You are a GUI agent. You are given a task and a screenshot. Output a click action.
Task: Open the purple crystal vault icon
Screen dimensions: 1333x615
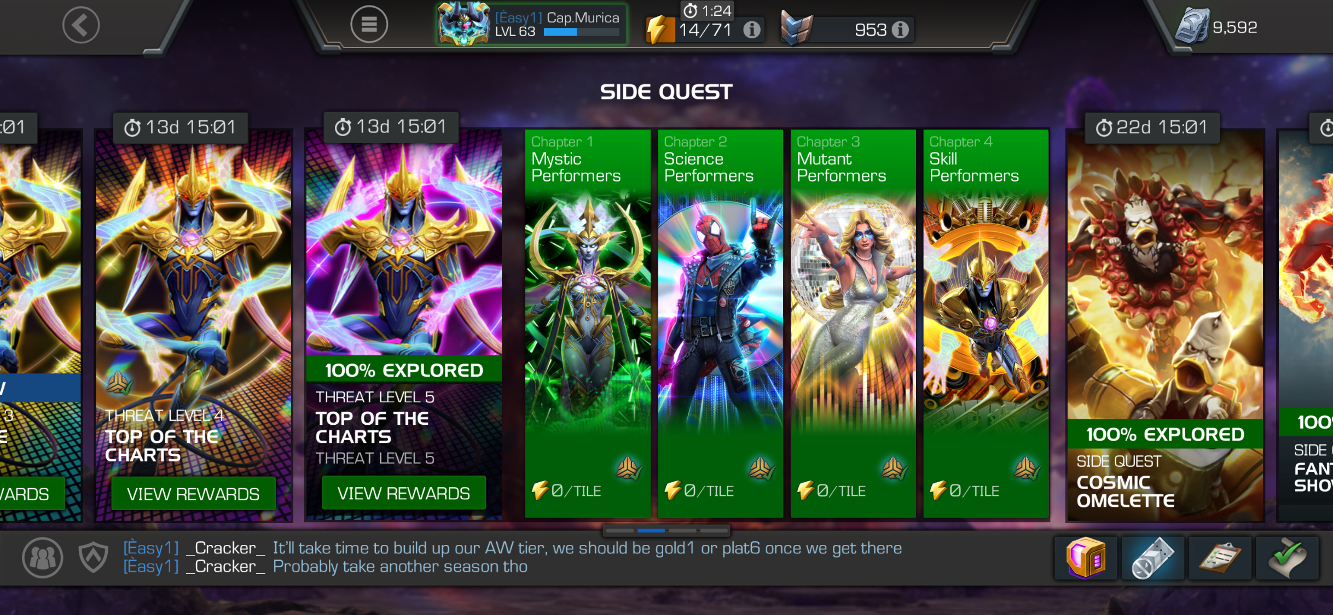1086,558
